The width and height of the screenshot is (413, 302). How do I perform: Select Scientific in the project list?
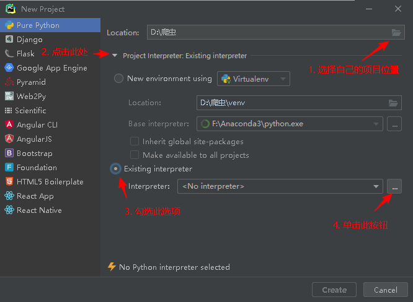[x=31, y=111]
